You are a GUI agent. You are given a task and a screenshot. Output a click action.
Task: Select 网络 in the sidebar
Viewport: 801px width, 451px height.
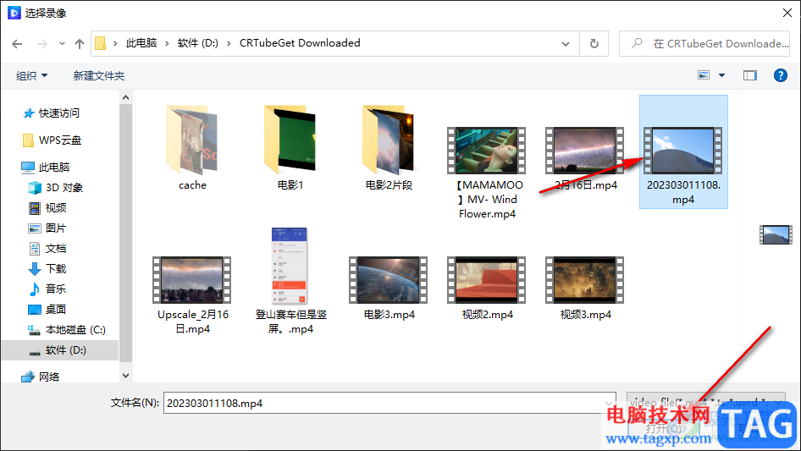click(x=40, y=377)
